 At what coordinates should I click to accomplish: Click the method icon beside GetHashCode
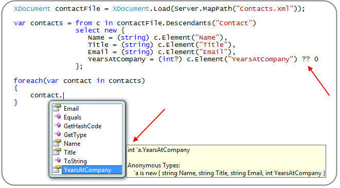tap(58, 126)
